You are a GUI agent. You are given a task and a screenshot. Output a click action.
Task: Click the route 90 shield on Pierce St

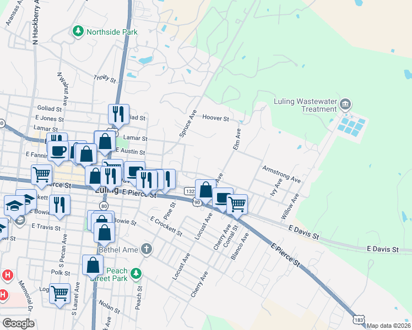pos(197,202)
